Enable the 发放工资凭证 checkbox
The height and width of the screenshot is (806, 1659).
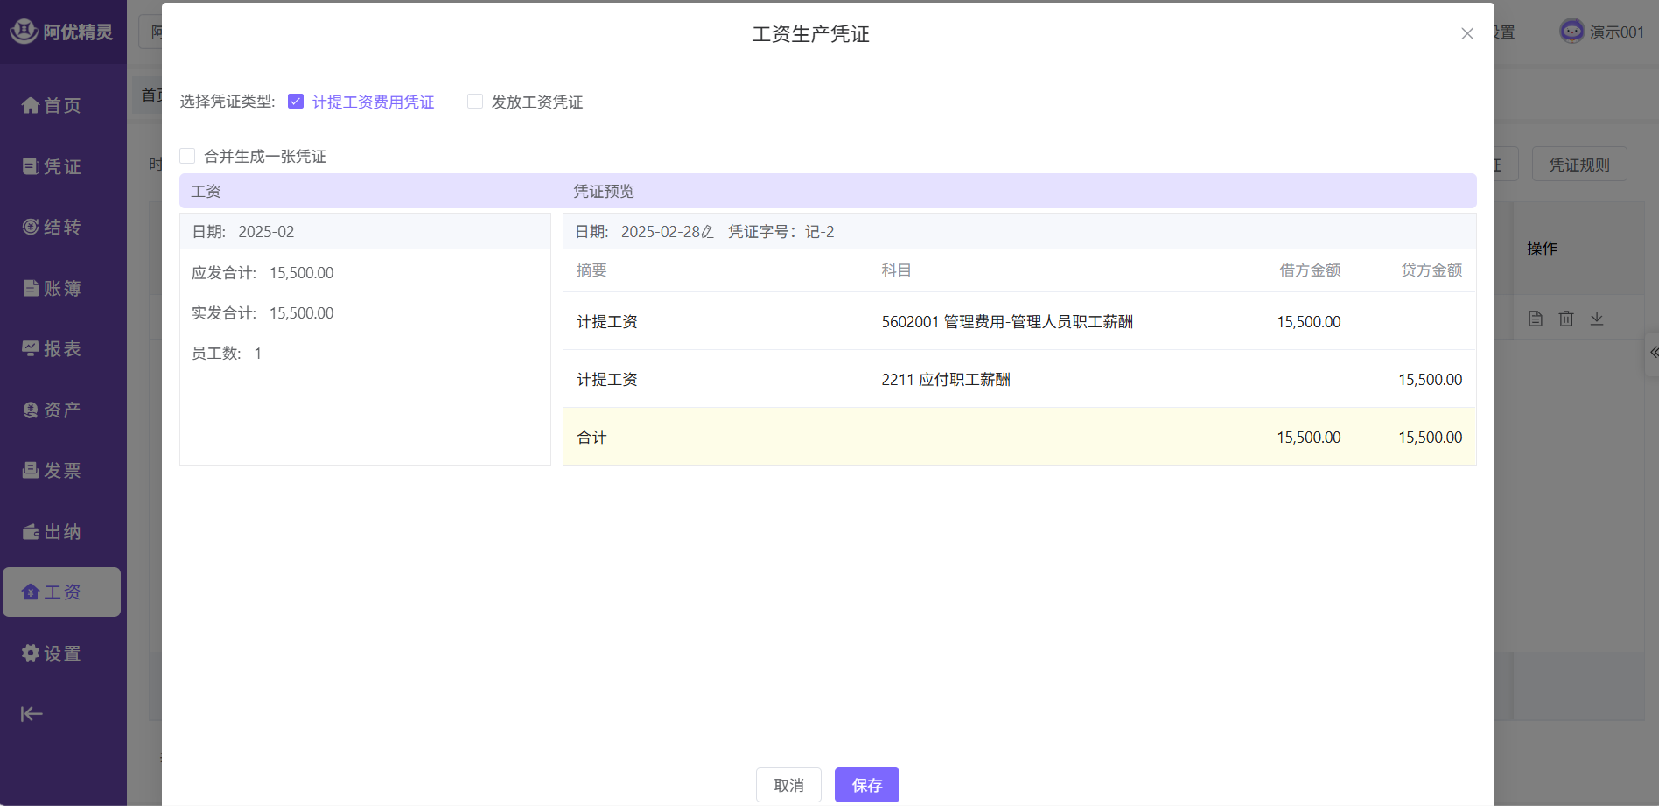click(475, 102)
